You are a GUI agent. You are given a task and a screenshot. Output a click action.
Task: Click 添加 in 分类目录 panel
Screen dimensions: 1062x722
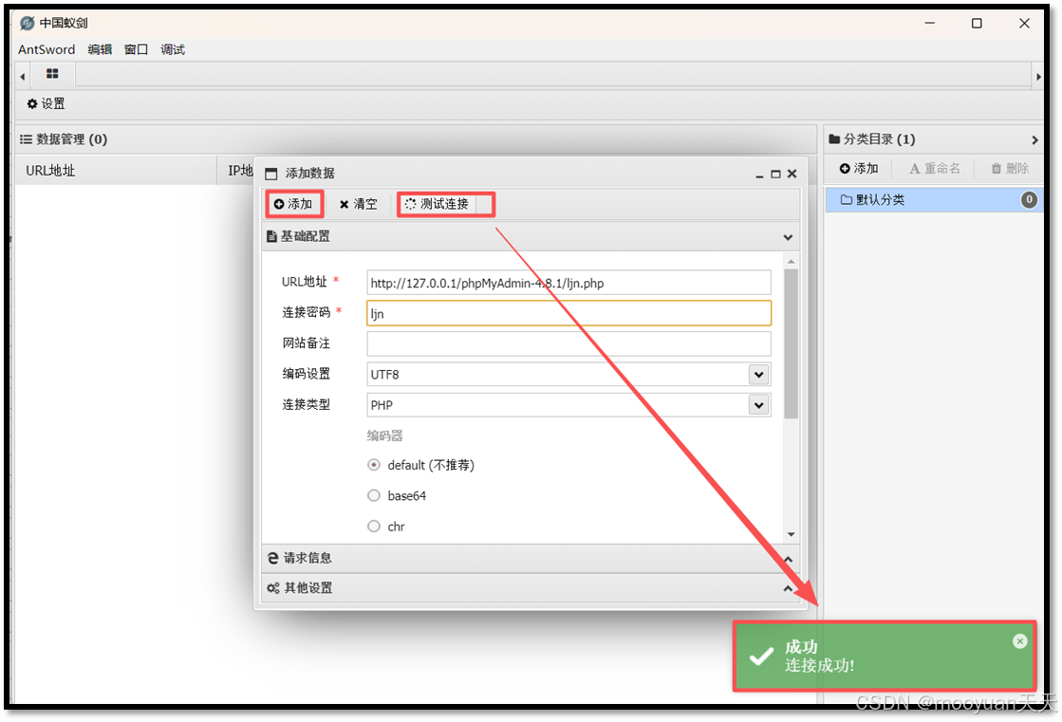(x=859, y=168)
